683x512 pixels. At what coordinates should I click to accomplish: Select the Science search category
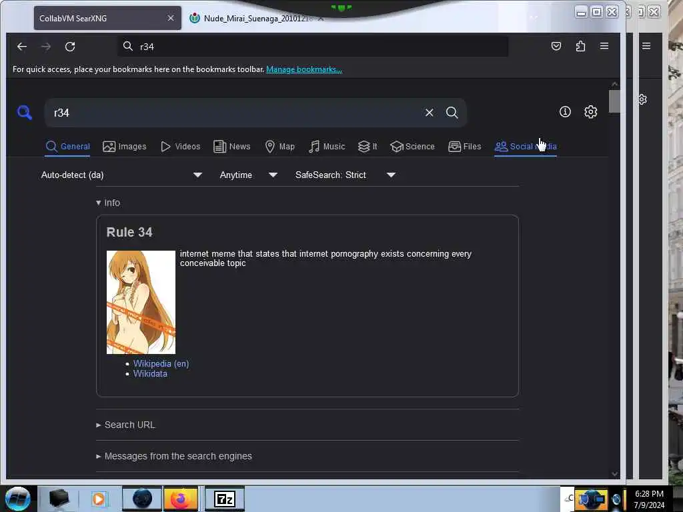(412, 147)
